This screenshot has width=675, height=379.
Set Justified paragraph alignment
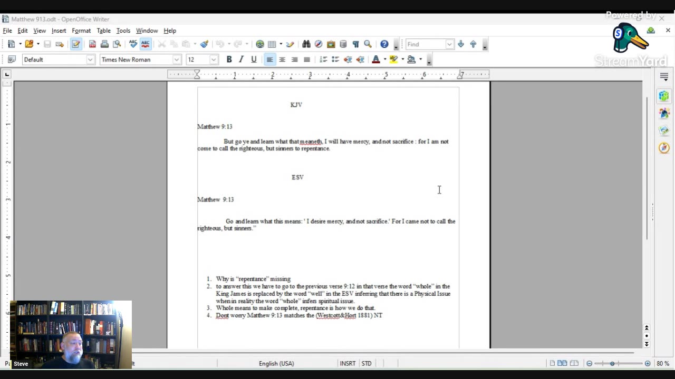(307, 59)
